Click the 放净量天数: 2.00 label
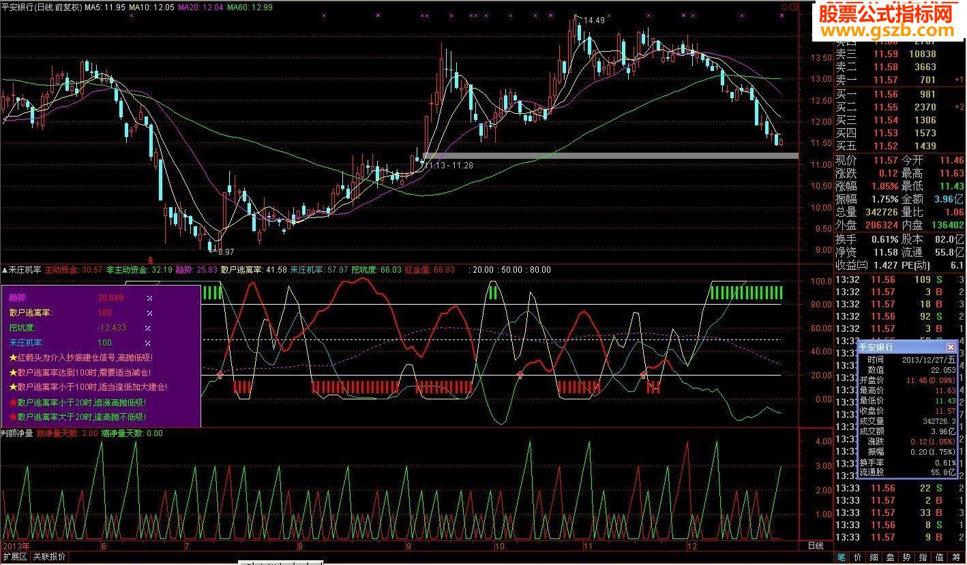Screen dimensions: 967x565 pyautogui.click(x=66, y=433)
